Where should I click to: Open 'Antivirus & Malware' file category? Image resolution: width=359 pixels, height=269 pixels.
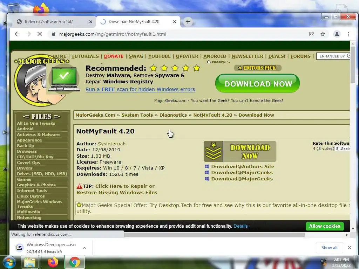(x=38, y=134)
